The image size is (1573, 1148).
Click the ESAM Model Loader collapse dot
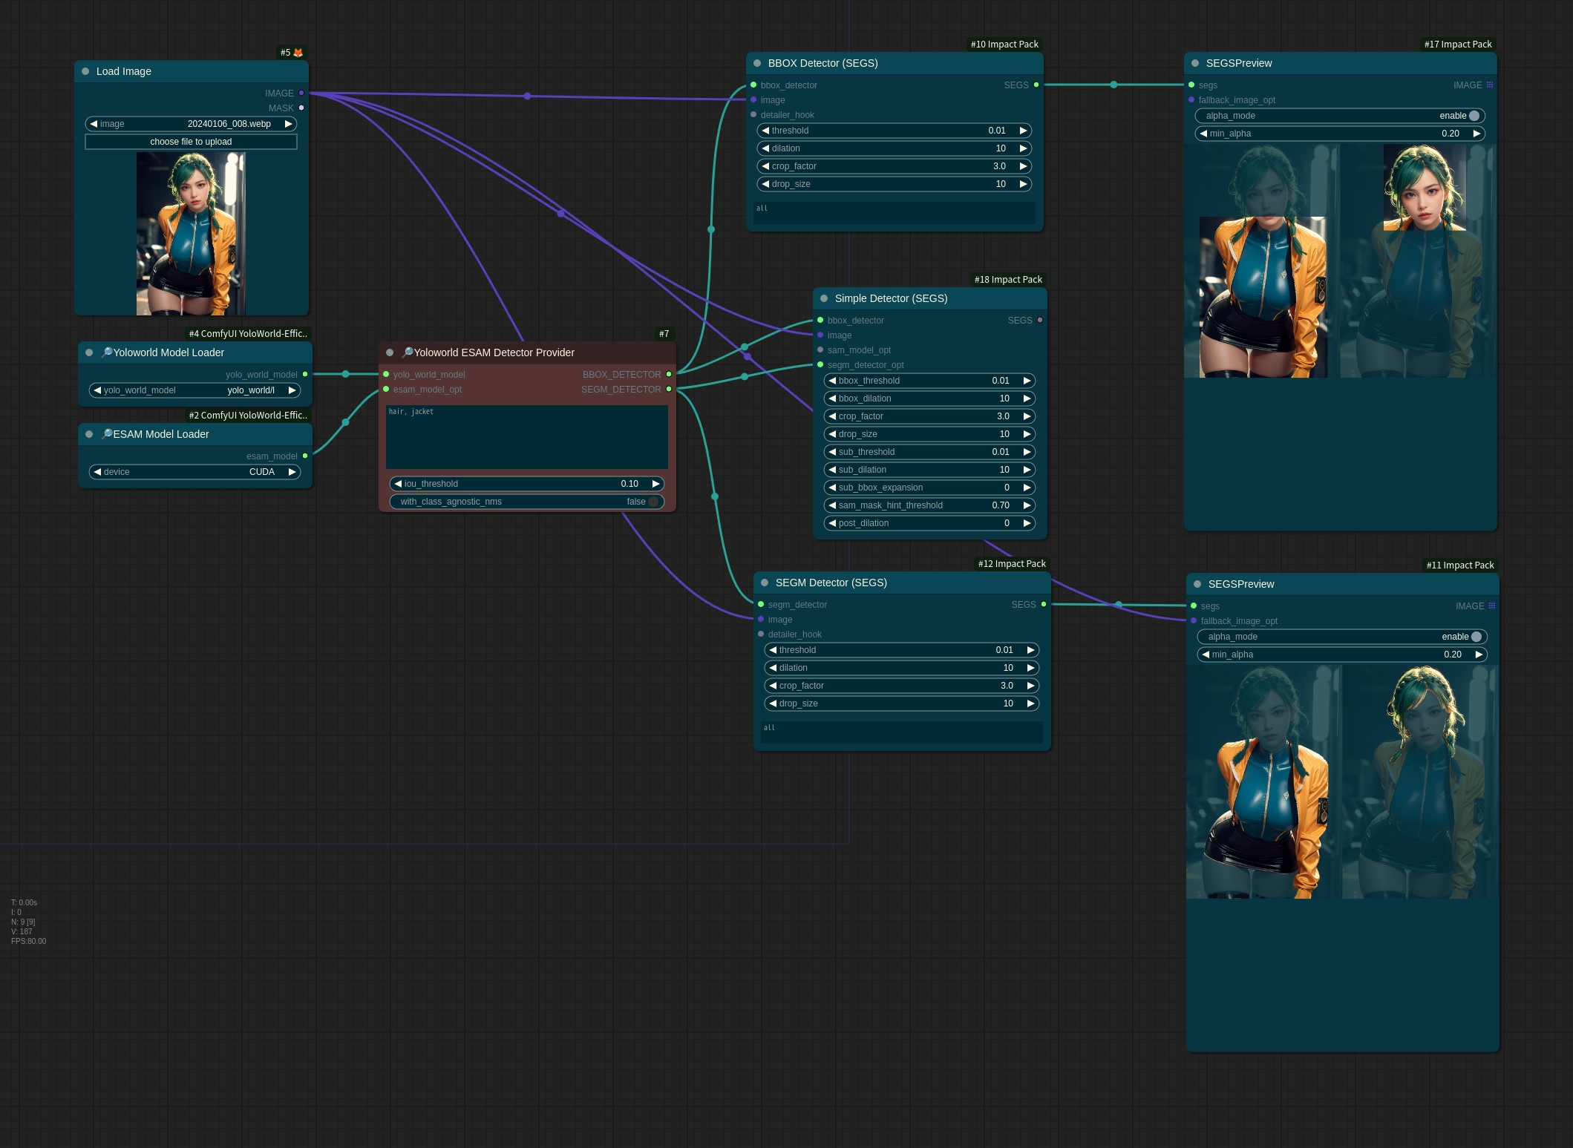click(x=89, y=434)
